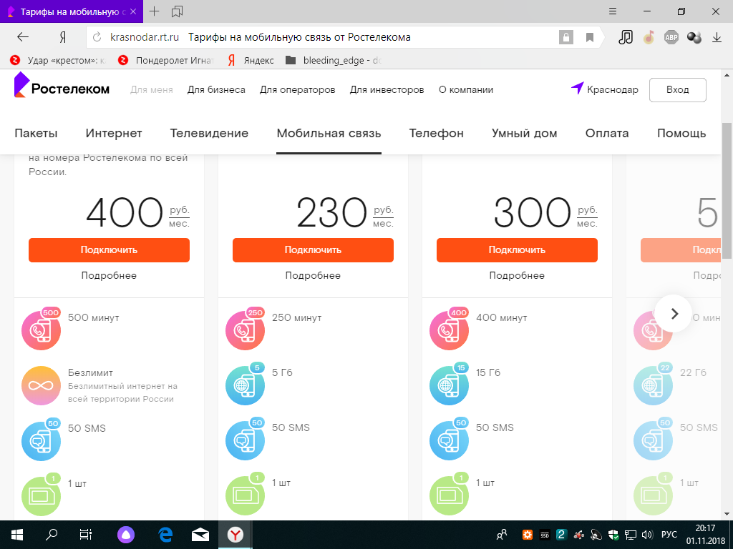Launch Edge from the taskbar
The width and height of the screenshot is (733, 549).
pyautogui.click(x=165, y=535)
